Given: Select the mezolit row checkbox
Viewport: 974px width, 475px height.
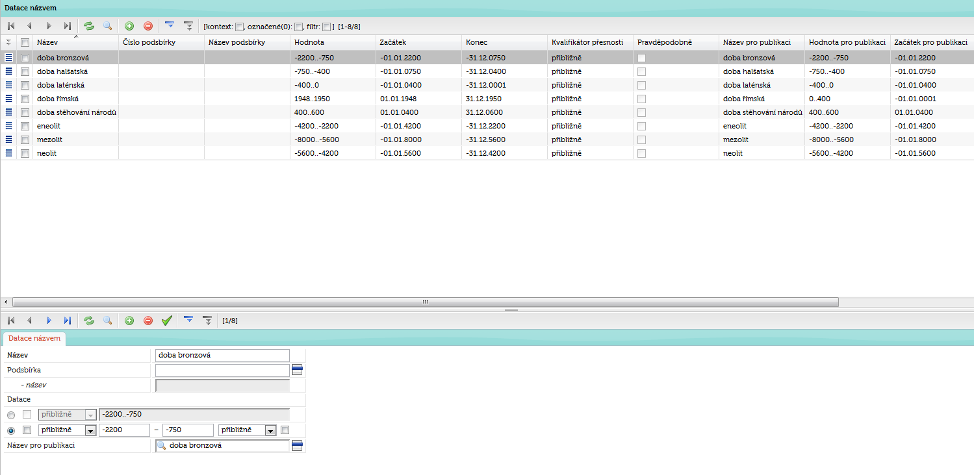Looking at the screenshot, I should point(25,140).
